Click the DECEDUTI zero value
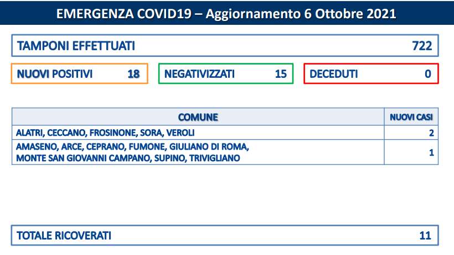The image size is (454, 255). 428,74
